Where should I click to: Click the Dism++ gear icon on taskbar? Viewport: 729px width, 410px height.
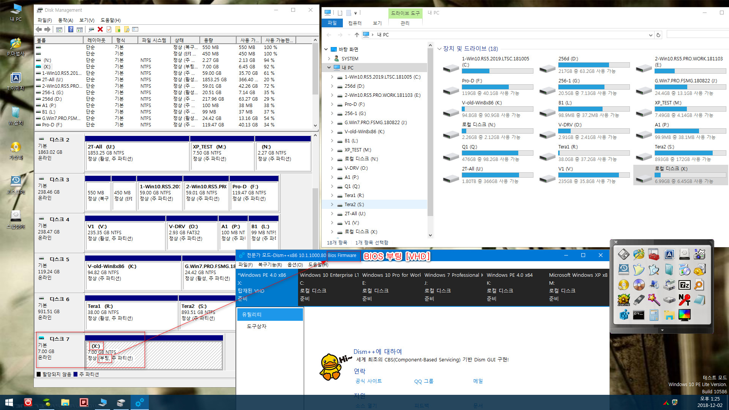[x=139, y=402]
